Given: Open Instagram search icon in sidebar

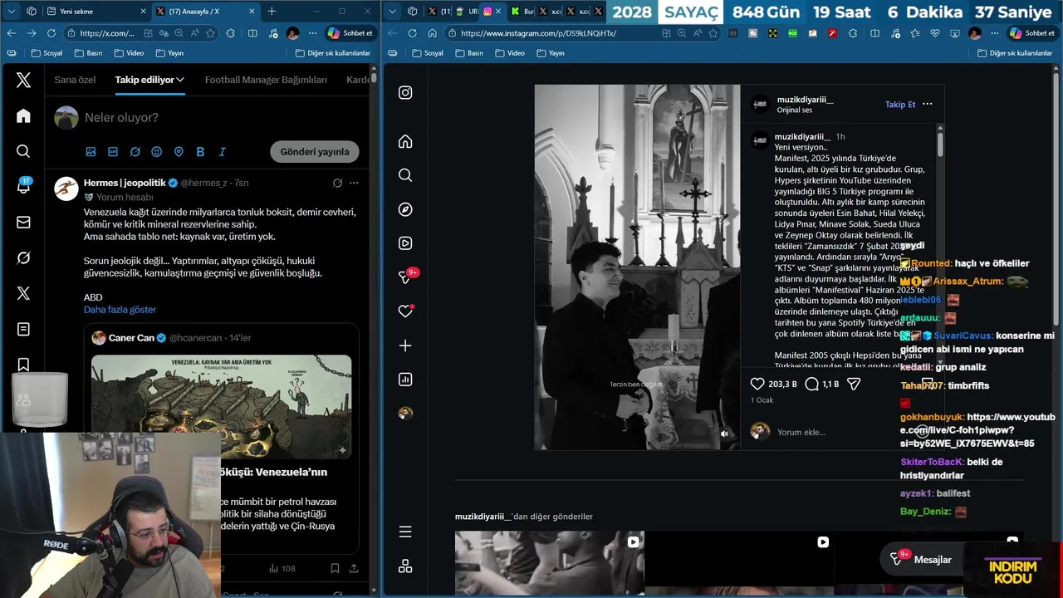Looking at the screenshot, I should pos(405,175).
